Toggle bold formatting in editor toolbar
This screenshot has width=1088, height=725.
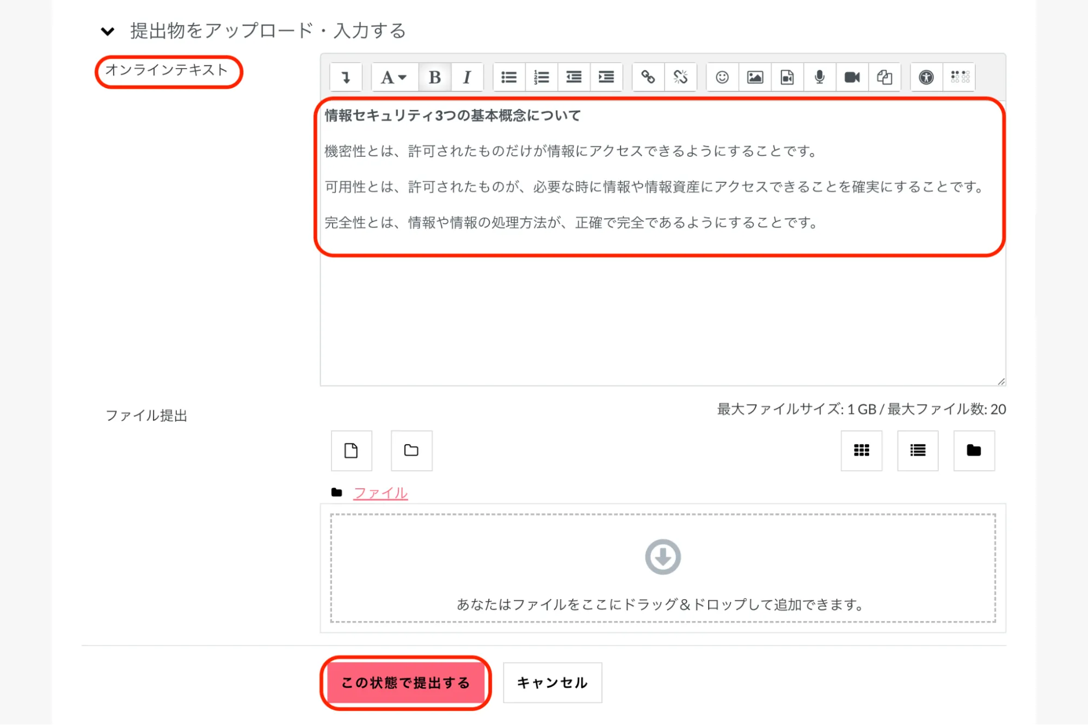click(434, 77)
